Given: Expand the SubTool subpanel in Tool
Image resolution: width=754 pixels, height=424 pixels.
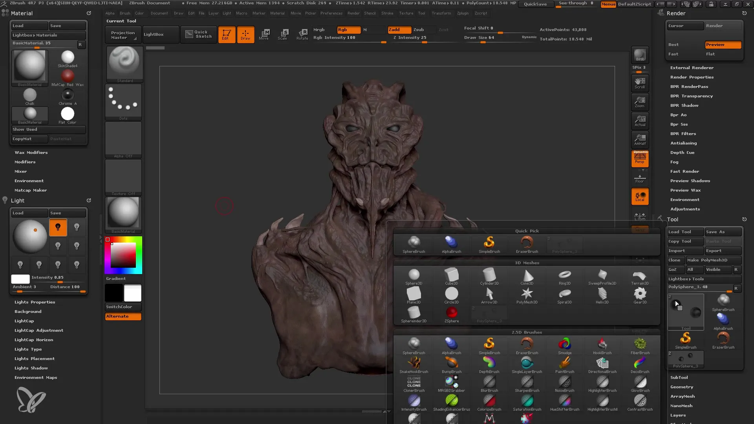Looking at the screenshot, I should (679, 377).
